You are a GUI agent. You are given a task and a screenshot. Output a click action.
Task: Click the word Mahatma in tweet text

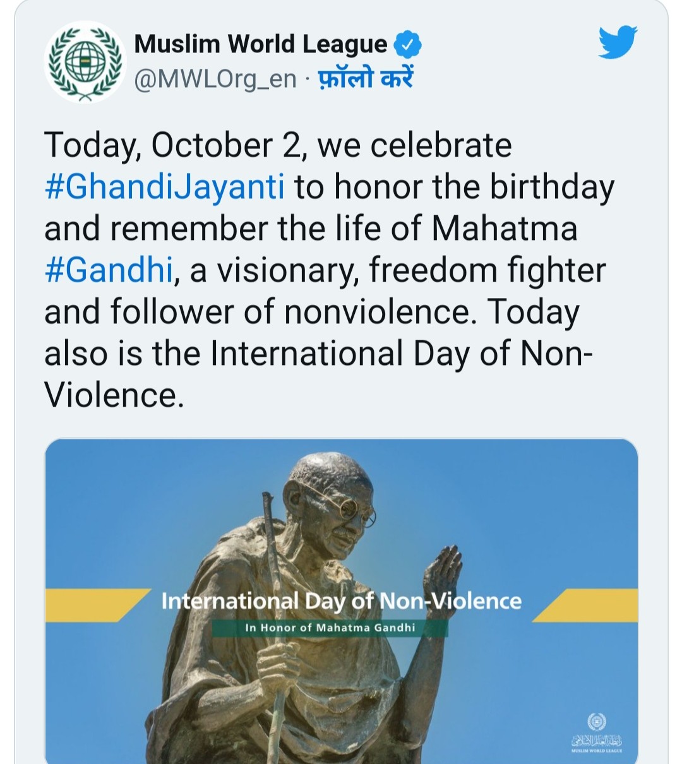tap(504, 229)
